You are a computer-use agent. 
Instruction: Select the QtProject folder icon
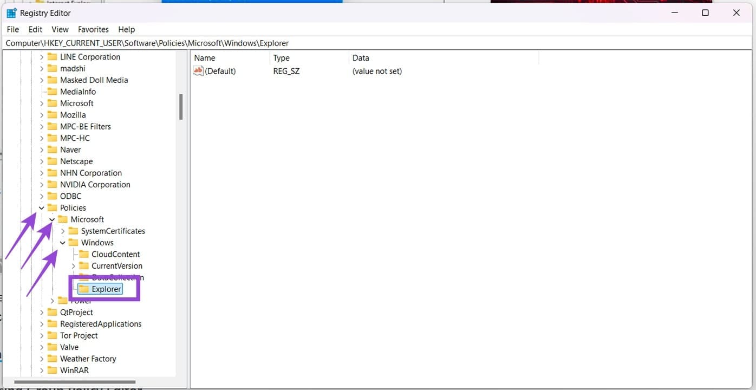point(52,313)
